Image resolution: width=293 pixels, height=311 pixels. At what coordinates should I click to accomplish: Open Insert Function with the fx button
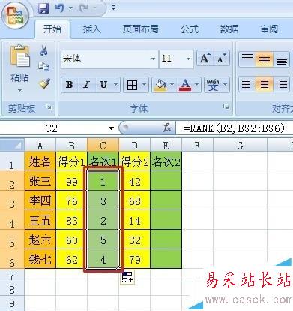tap(167, 128)
